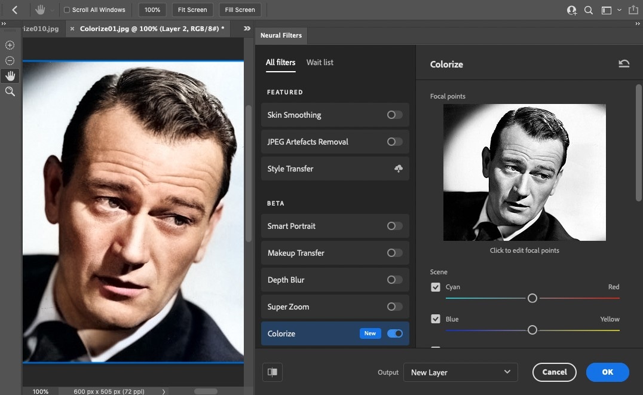
Task: Select the Style Transfer filter row
Action: click(x=335, y=169)
